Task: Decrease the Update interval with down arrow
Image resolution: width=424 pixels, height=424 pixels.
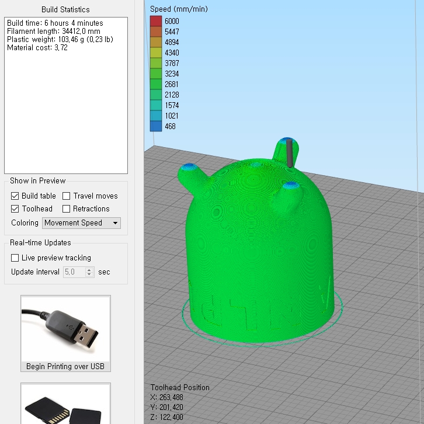Action: [x=89, y=274]
